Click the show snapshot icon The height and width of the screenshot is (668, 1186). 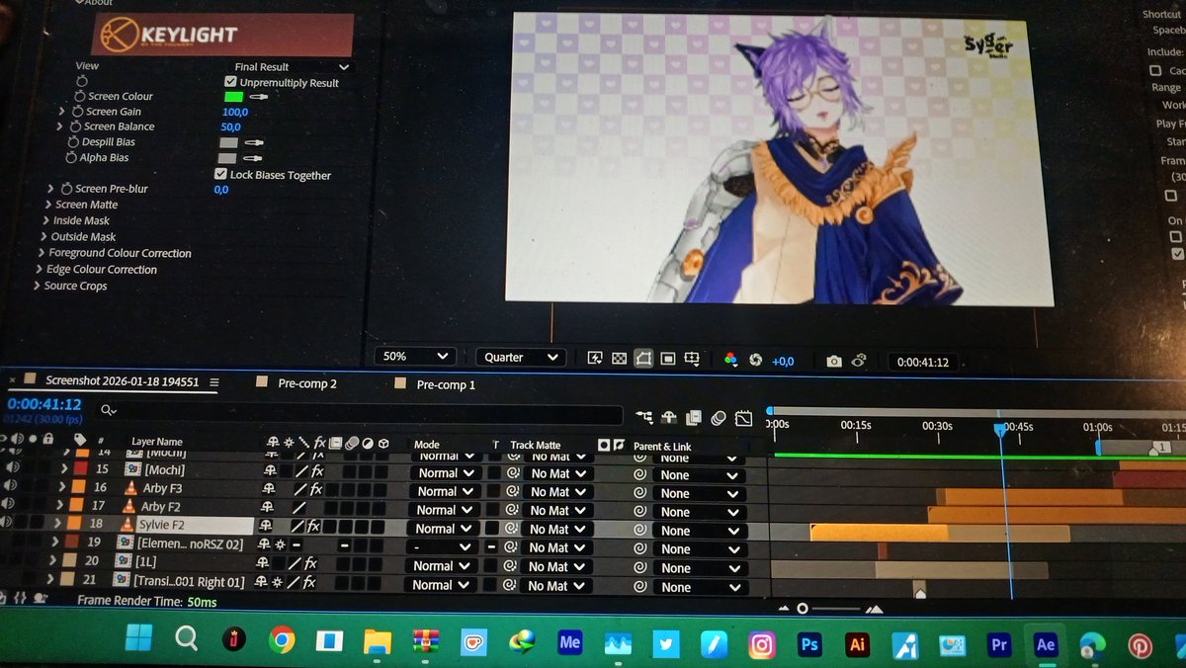860,362
